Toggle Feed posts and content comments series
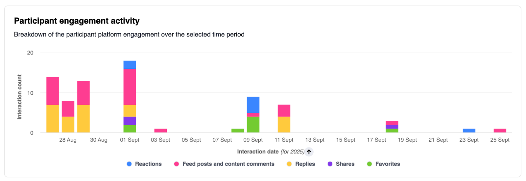526x181 pixels. [228, 164]
